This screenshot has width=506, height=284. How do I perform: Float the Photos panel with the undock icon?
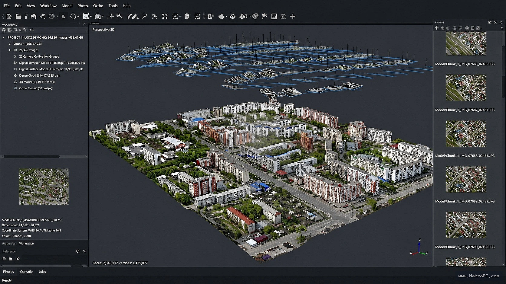pyautogui.click(x=495, y=22)
